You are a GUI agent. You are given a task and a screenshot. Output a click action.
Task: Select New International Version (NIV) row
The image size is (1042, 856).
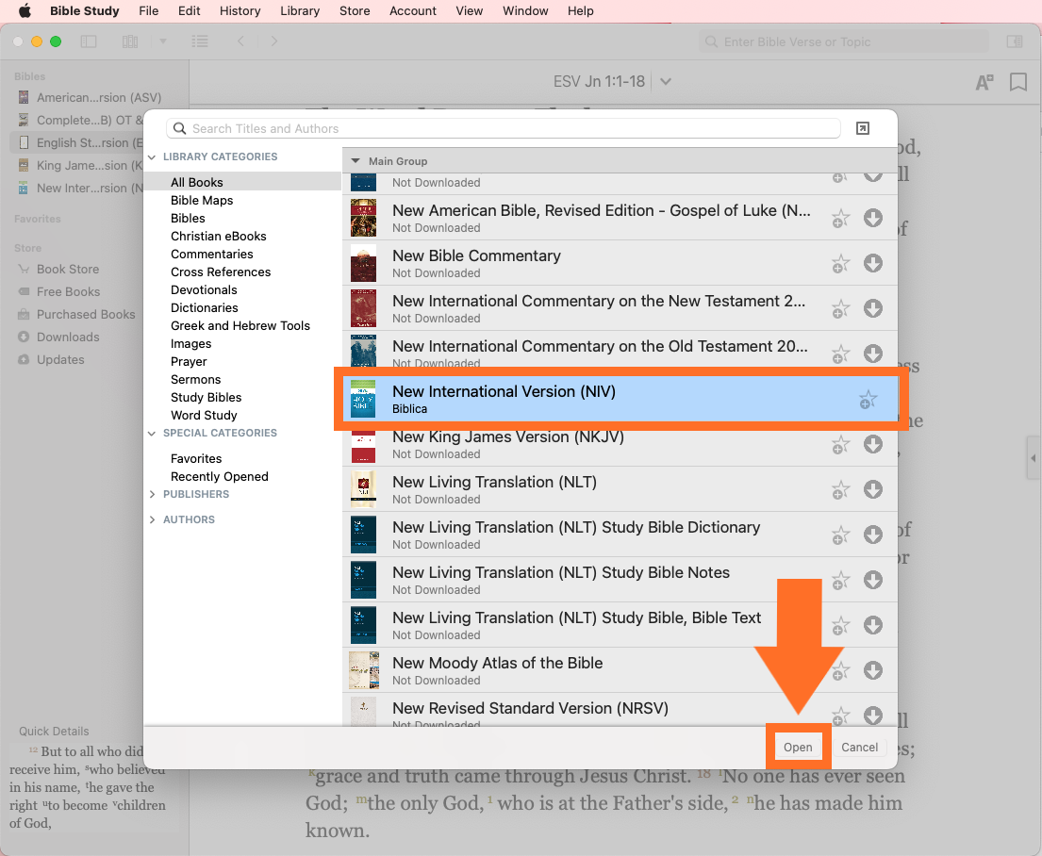pos(620,399)
